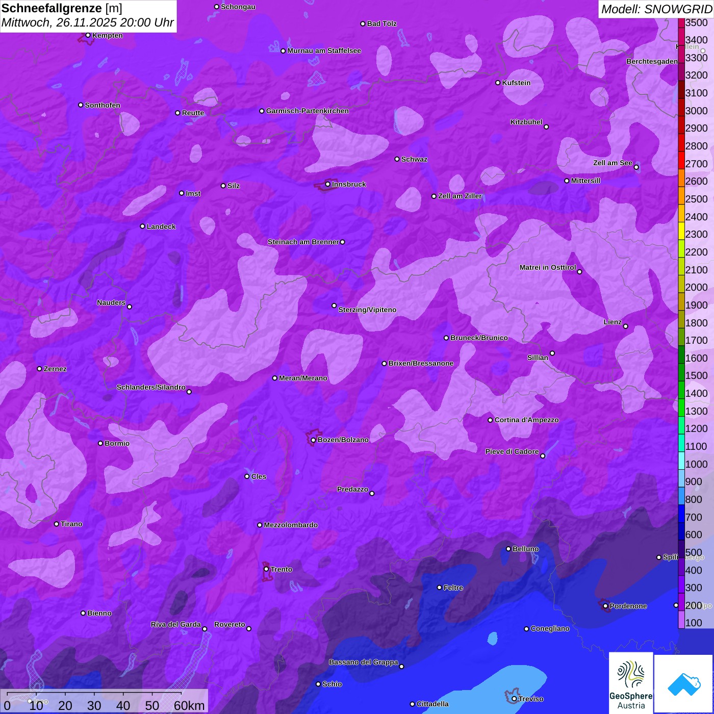This screenshot has width=714, height=714.
Task: Click the Zernez marker dot
Action: [39, 369]
